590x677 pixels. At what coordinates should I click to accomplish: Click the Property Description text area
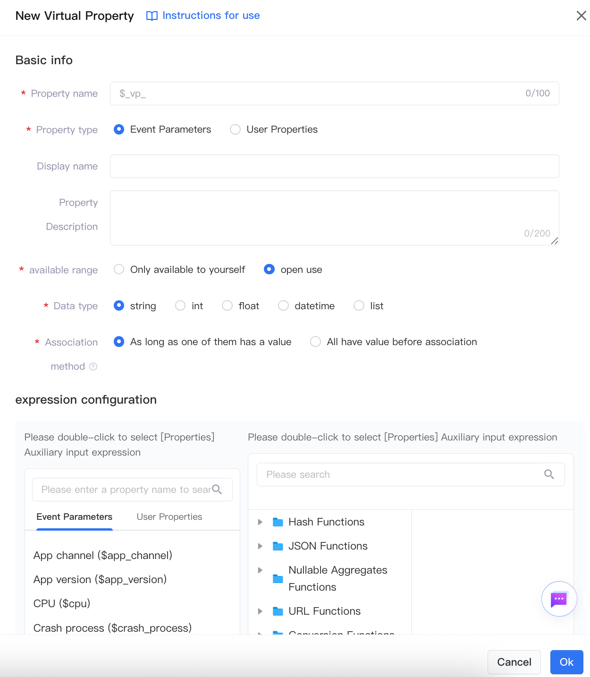335,218
